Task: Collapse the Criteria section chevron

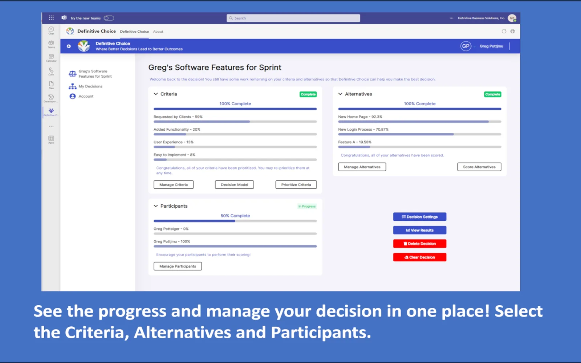Action: pyautogui.click(x=156, y=94)
